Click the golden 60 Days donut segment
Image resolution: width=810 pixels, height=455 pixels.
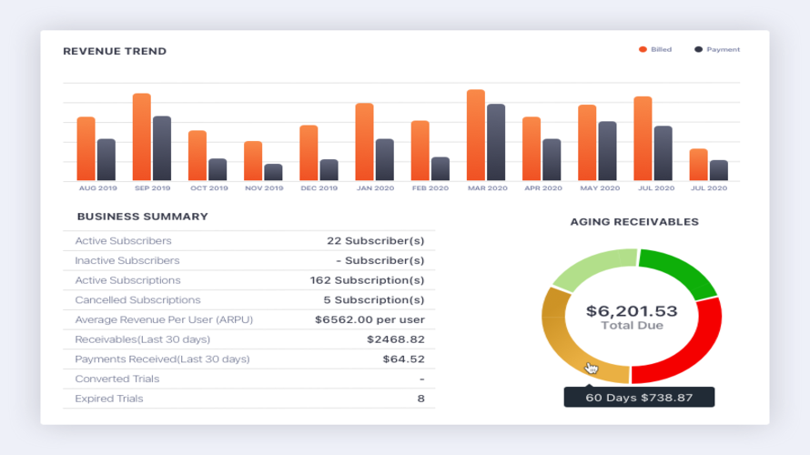564,341
